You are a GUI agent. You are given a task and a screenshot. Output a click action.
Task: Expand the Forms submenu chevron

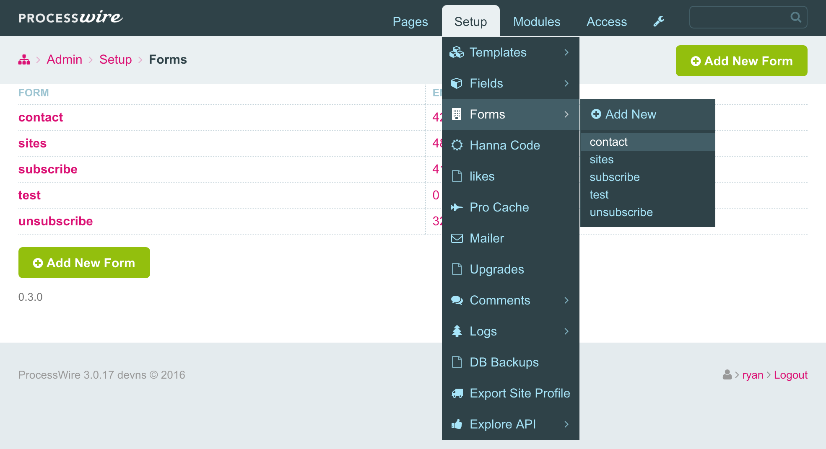(x=566, y=114)
